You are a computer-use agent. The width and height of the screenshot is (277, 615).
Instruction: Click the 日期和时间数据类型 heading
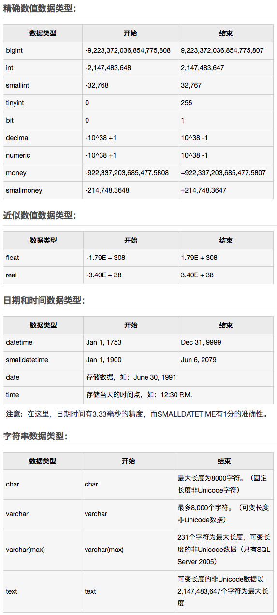pos(44,300)
